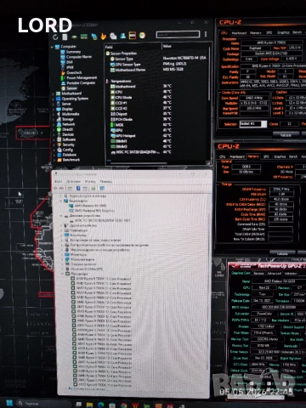
Task: Open the CPU tab in lower CPU-Z window
Action: tap(223, 156)
